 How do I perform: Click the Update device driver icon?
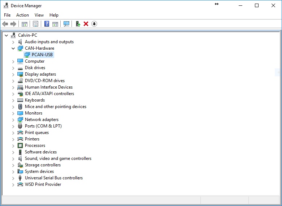pos(78,24)
